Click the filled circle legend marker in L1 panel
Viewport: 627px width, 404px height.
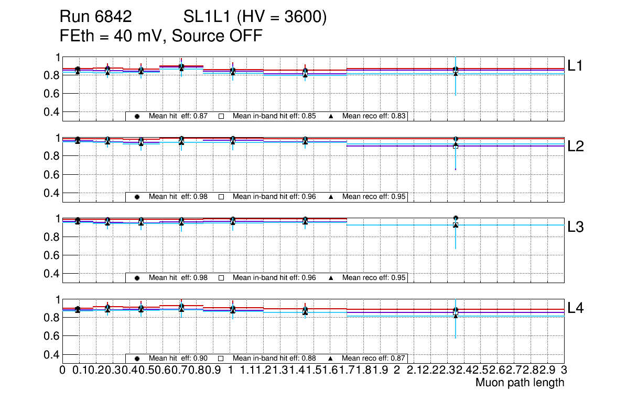(137, 116)
